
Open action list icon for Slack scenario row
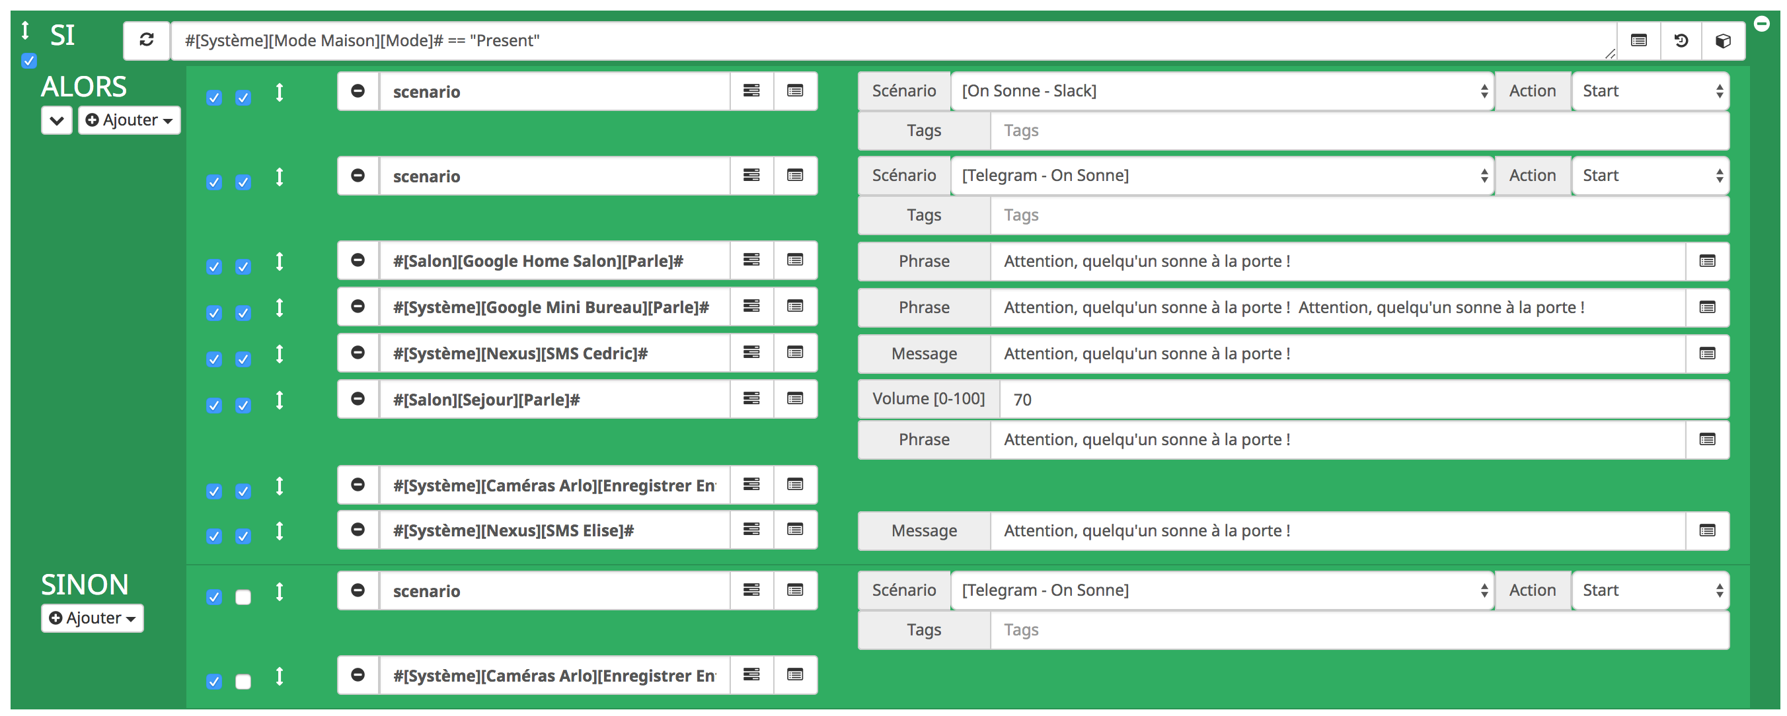pos(751,90)
